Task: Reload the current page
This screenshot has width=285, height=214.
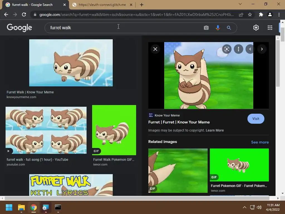Action: (24, 14)
